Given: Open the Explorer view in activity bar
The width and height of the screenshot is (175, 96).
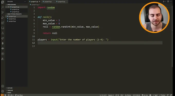Looking at the screenshot, I should [x=3, y=2].
